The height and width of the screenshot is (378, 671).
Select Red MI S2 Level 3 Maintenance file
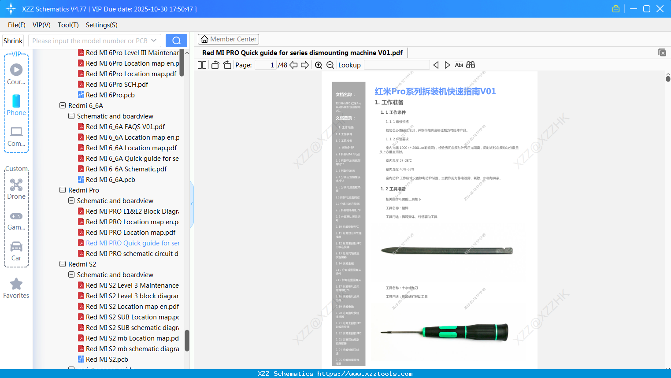tap(132, 285)
